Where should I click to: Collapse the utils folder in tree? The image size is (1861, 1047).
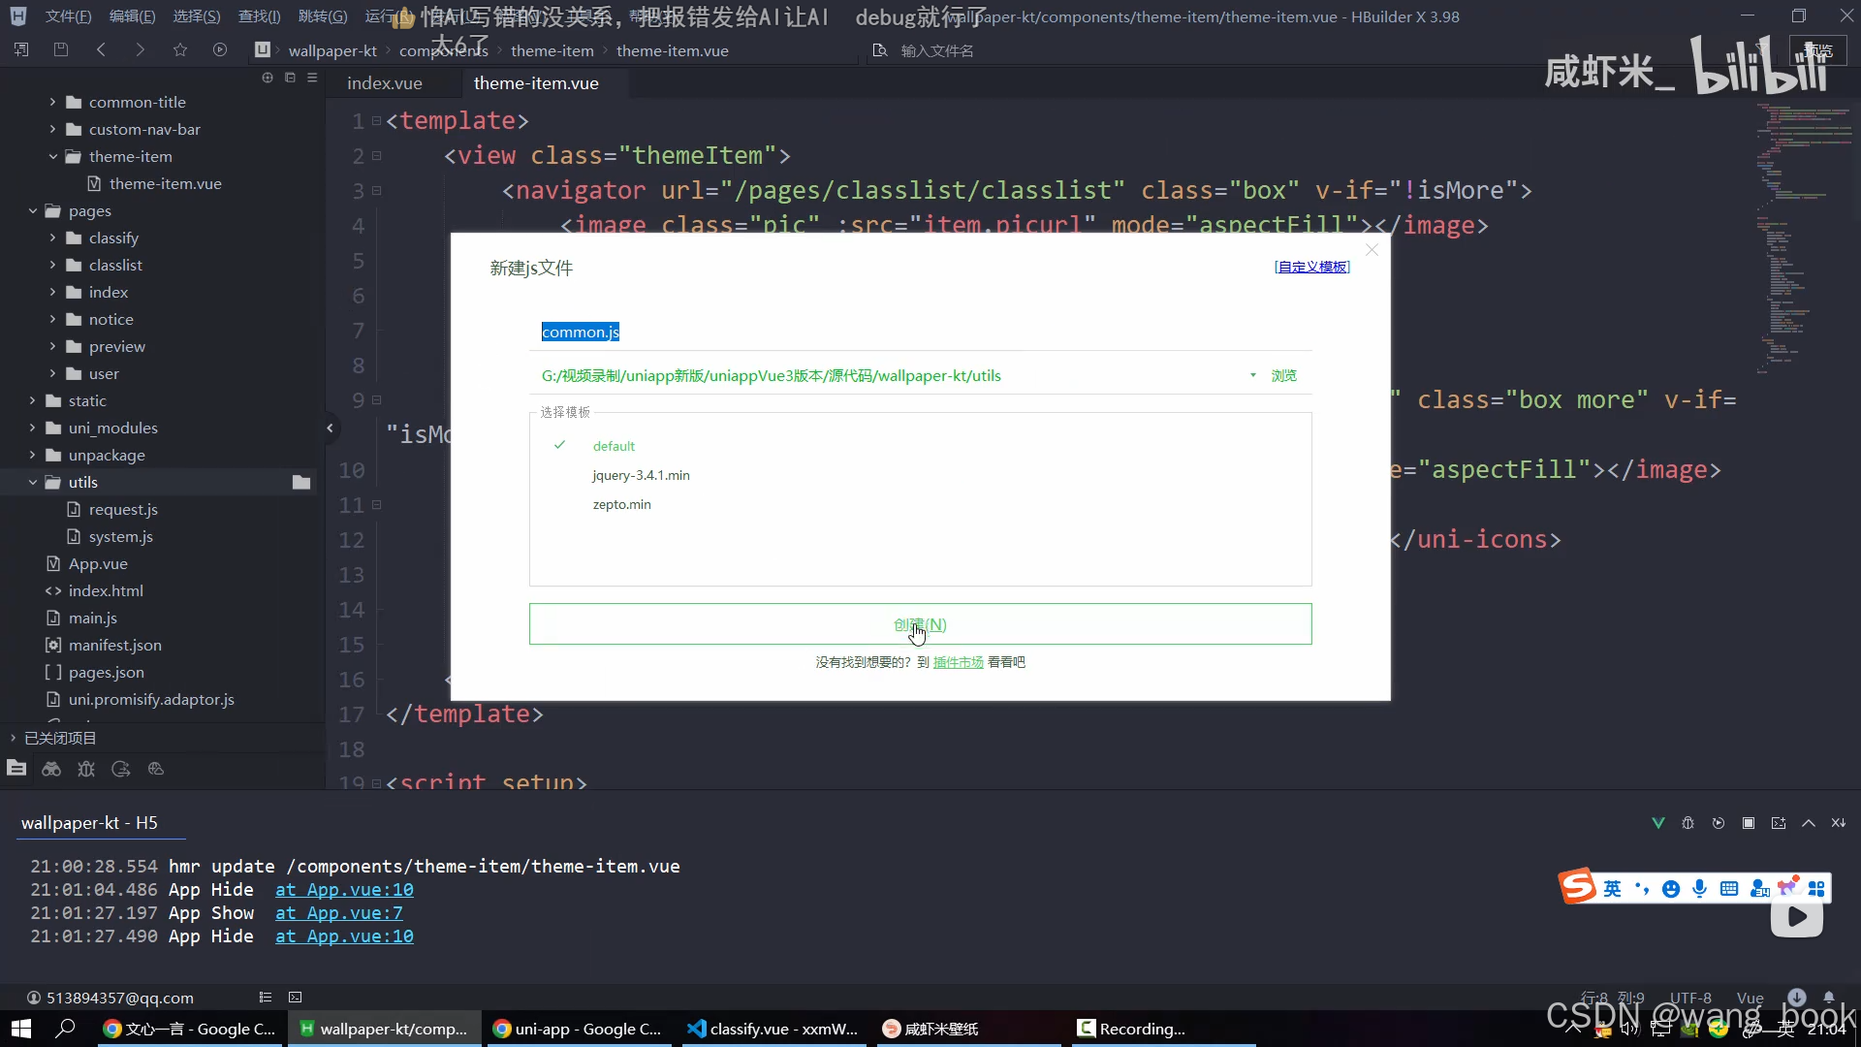pyautogui.click(x=33, y=482)
